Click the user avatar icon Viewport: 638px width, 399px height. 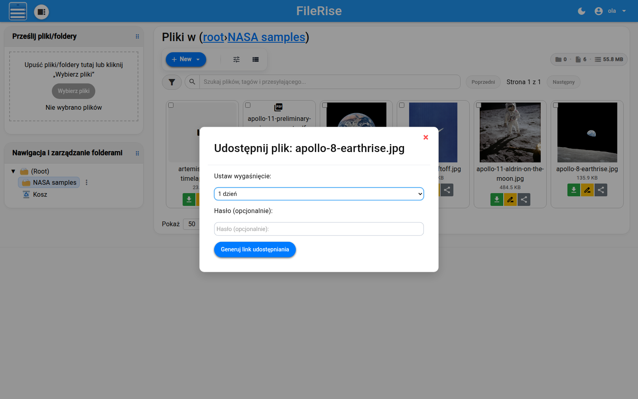tap(599, 11)
